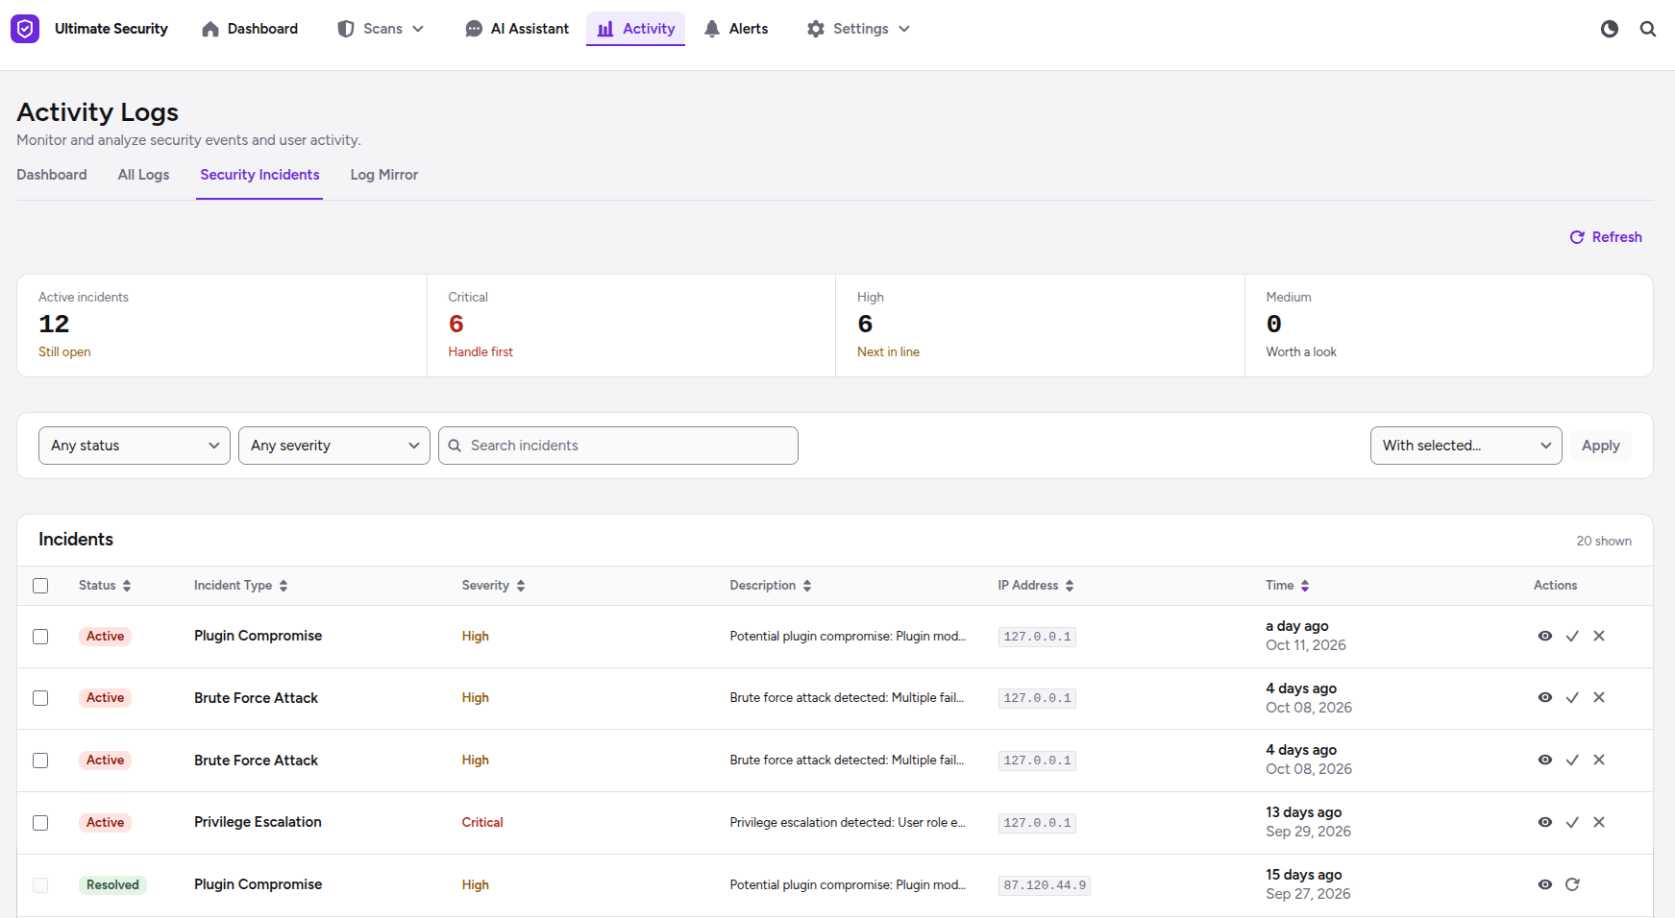Open the AI Assistant page
This screenshot has height=918, width=1675.
517,29
